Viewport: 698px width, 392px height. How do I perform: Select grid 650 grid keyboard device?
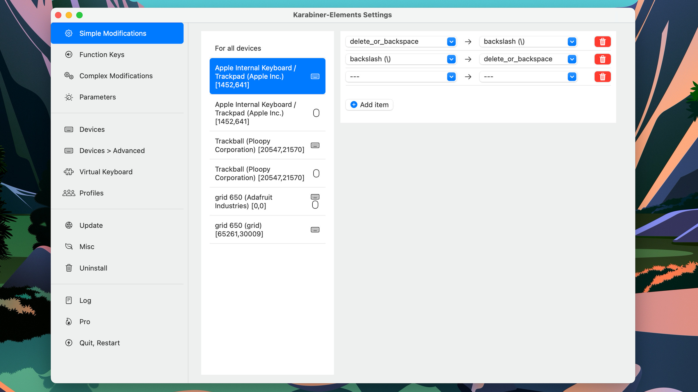[267, 229]
